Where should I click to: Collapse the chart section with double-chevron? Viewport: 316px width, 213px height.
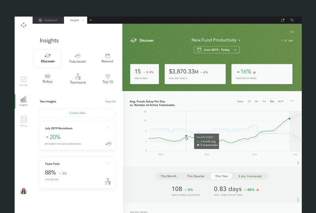coord(298,163)
